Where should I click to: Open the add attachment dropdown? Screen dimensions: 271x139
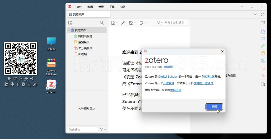click(x=132, y=23)
